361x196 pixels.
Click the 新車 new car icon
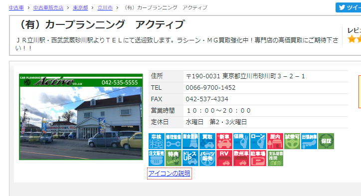[224, 141]
